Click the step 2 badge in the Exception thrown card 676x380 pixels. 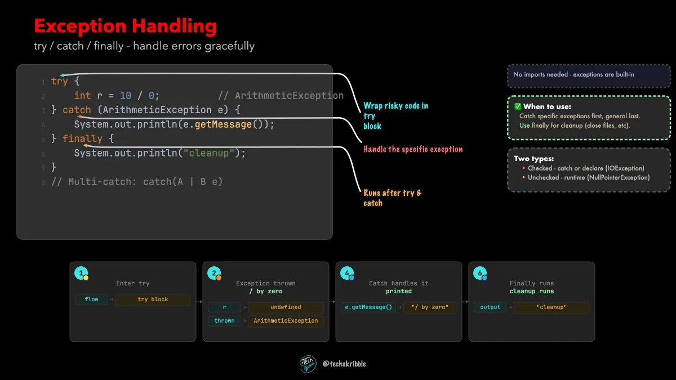[x=214, y=274]
